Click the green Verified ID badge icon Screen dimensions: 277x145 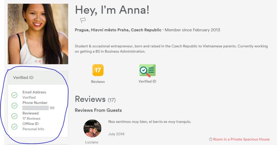147,70
